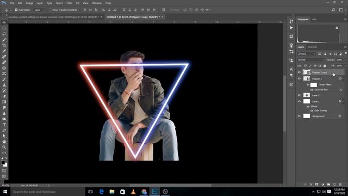Toggle Smart Filters visibility eye
Screen dimensions: 348x196
(308, 85)
